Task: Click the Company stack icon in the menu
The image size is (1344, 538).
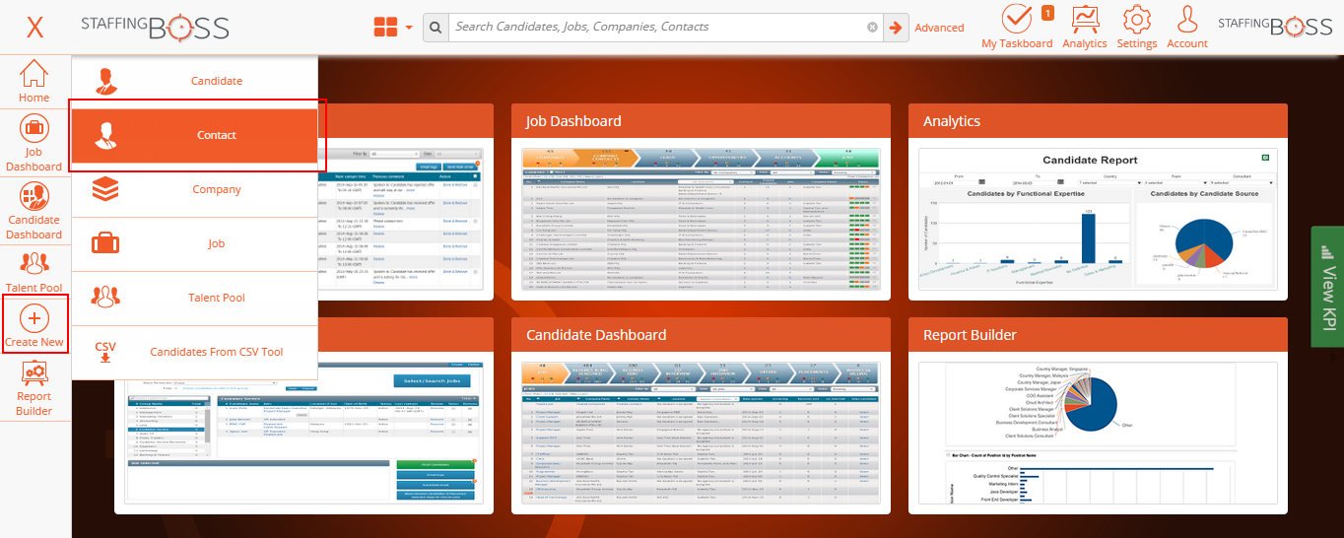Action: pyautogui.click(x=105, y=189)
